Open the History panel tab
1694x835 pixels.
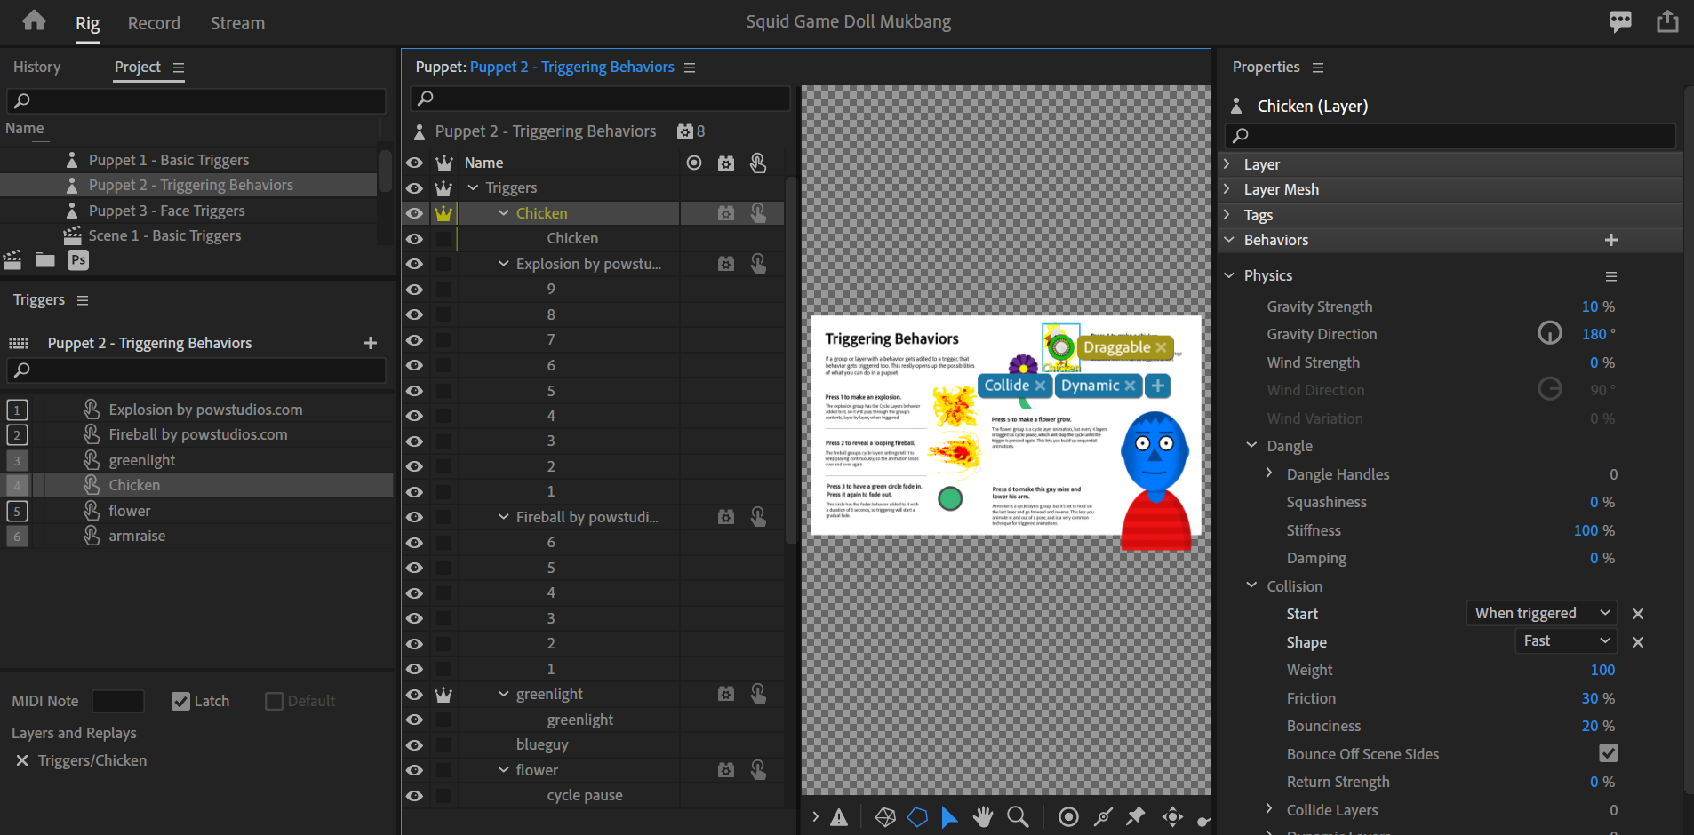click(36, 67)
